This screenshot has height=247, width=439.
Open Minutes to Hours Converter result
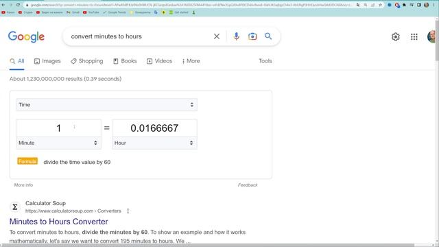58,222
